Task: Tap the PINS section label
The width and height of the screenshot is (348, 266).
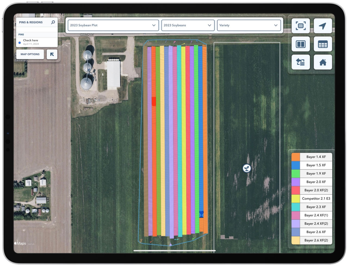Action: pyautogui.click(x=21, y=35)
